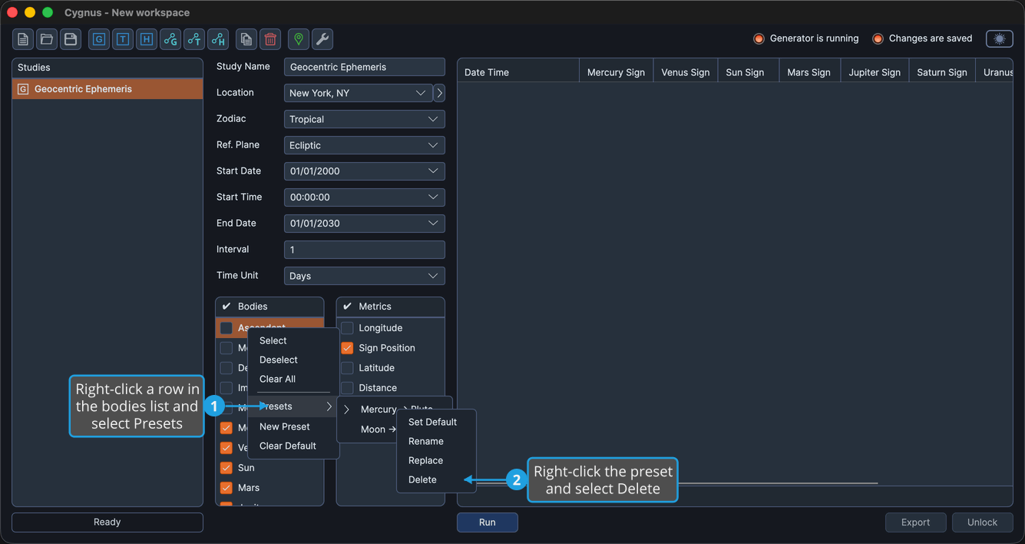Choose Select in the context menu
This screenshot has height=544, width=1025.
coord(293,341)
